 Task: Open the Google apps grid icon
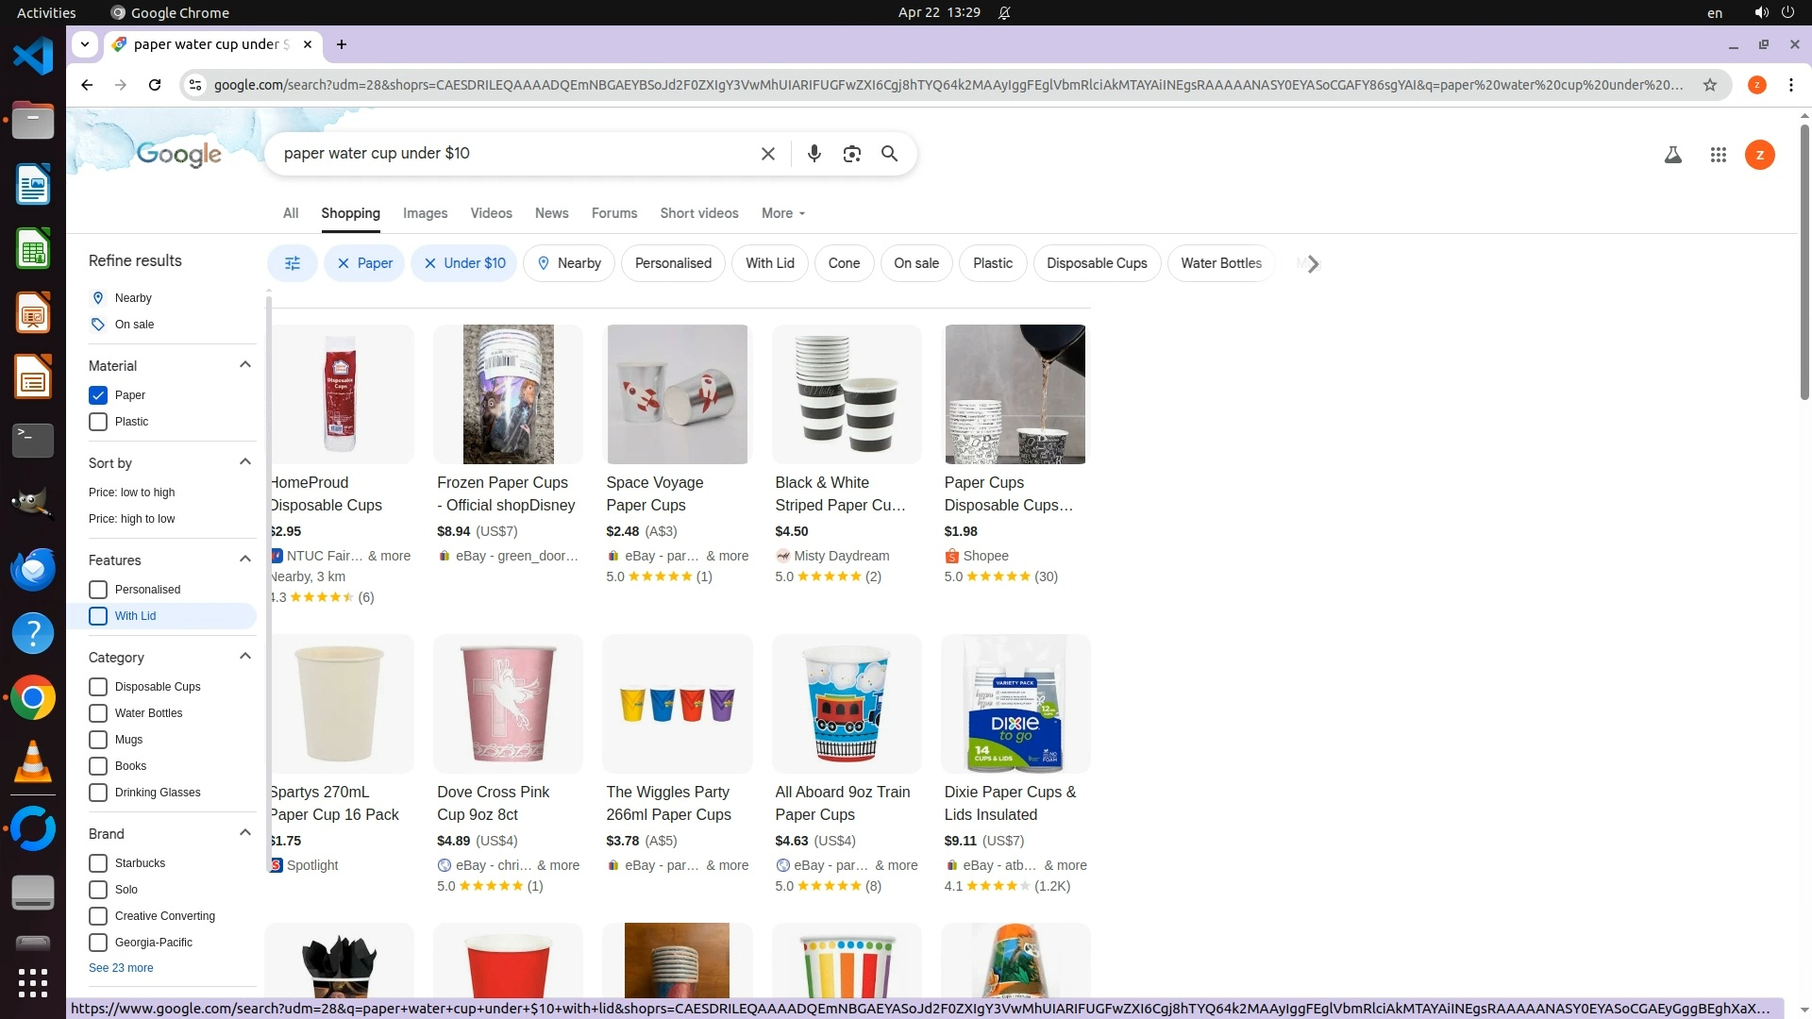(x=1718, y=155)
